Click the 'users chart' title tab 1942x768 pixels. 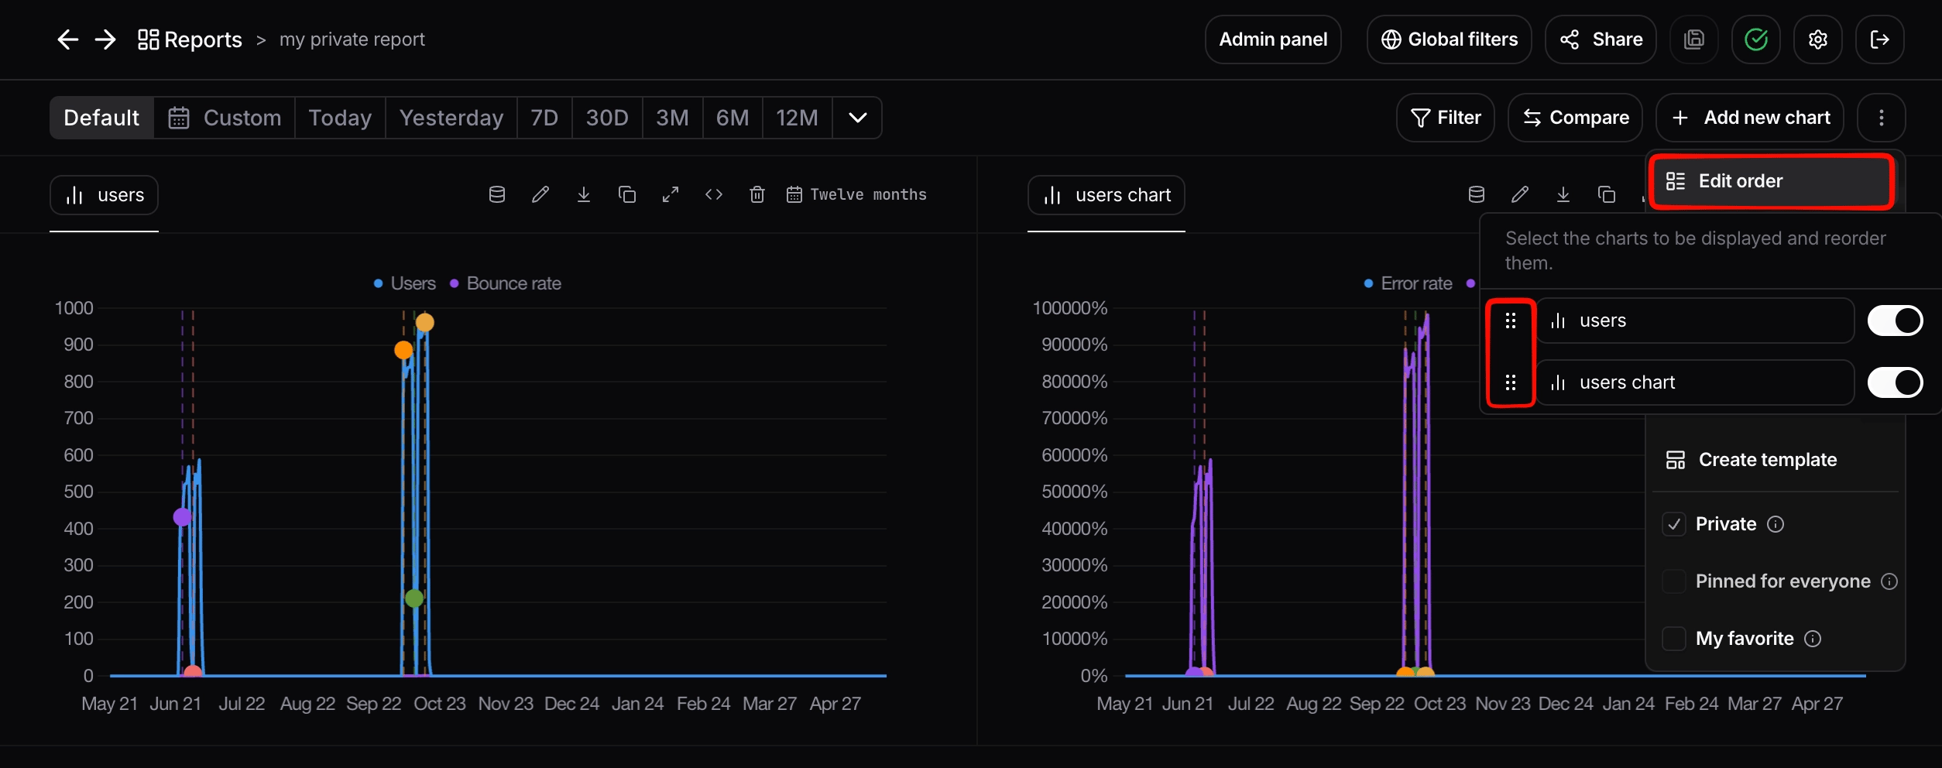point(1106,195)
